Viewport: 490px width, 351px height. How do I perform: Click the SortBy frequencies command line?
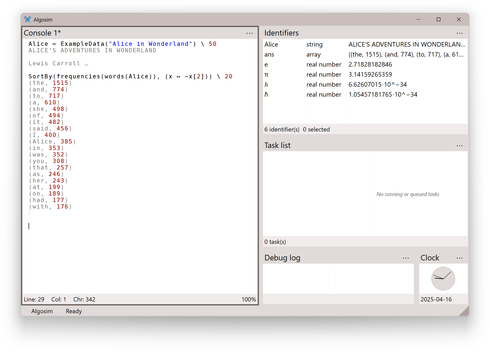(130, 76)
